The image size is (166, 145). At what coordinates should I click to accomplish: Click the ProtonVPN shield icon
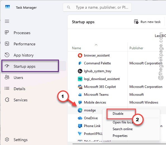click(x=80, y=134)
